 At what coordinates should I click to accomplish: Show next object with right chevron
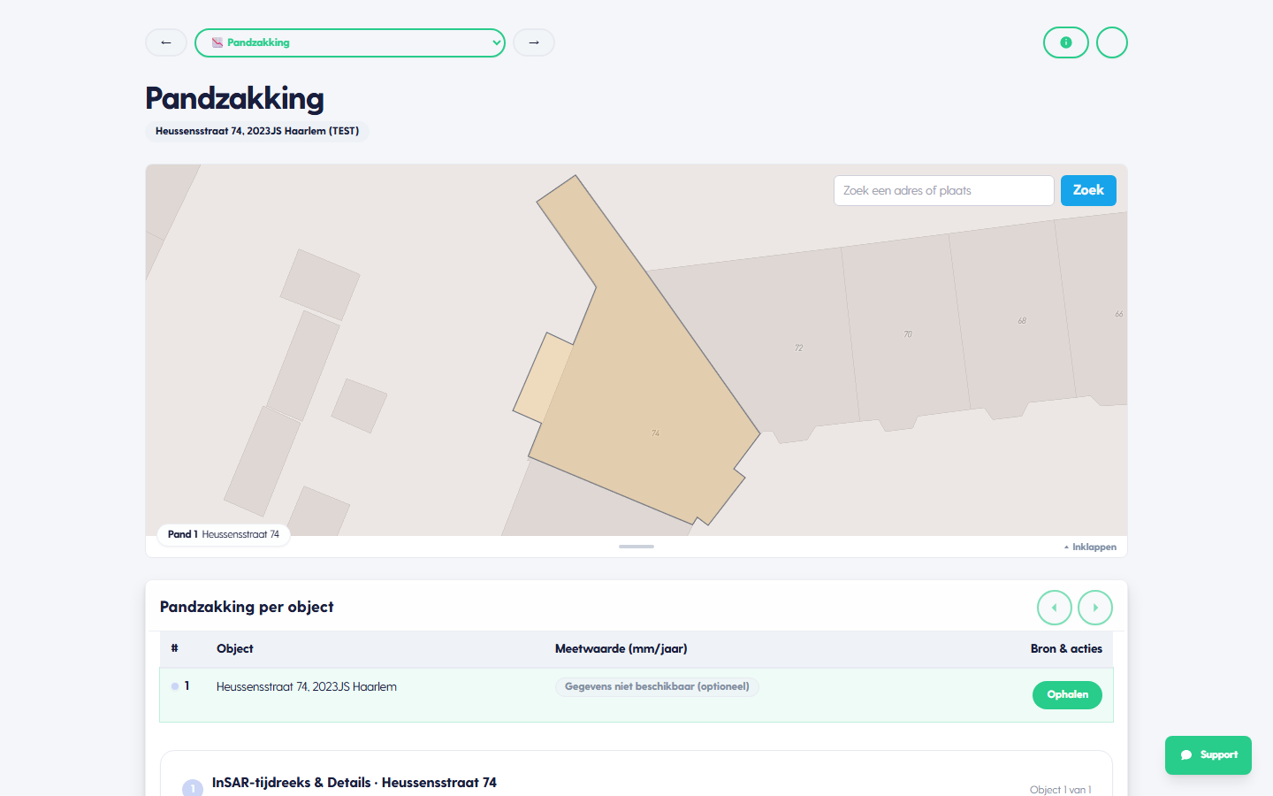pos(1095,608)
